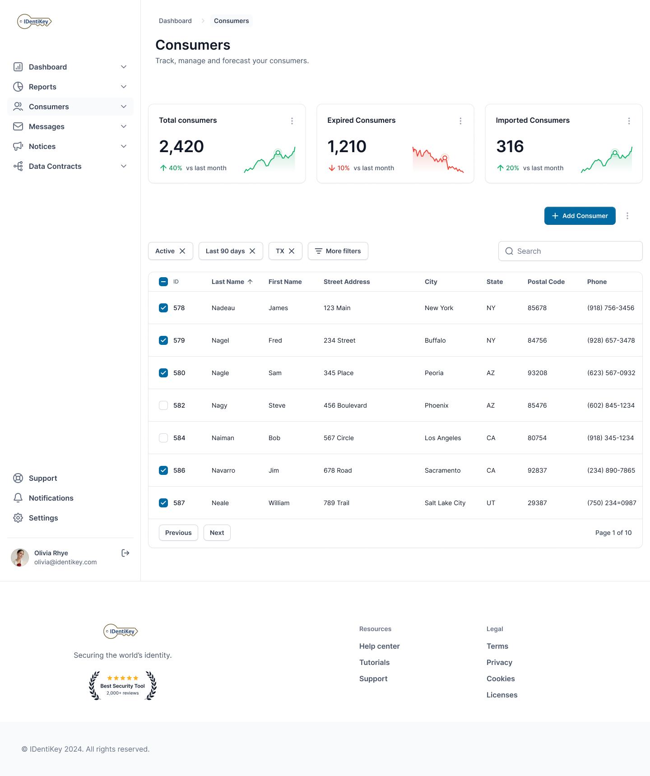Click into the Search field

pos(571,251)
